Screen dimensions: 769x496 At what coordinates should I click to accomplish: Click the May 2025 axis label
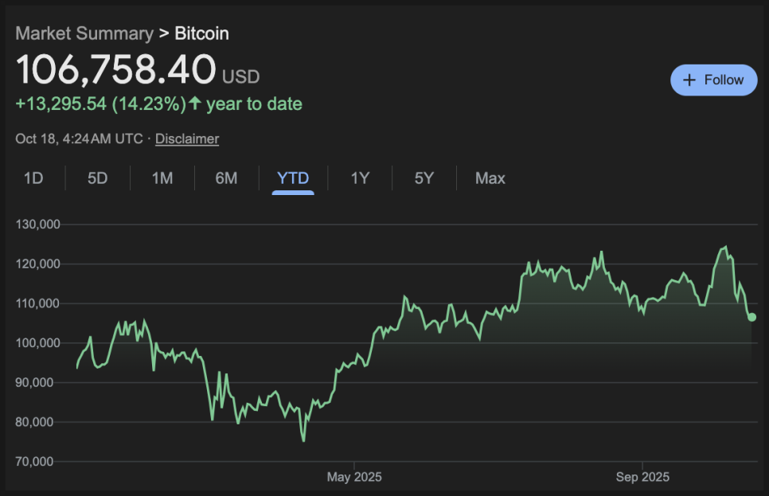[x=354, y=478]
